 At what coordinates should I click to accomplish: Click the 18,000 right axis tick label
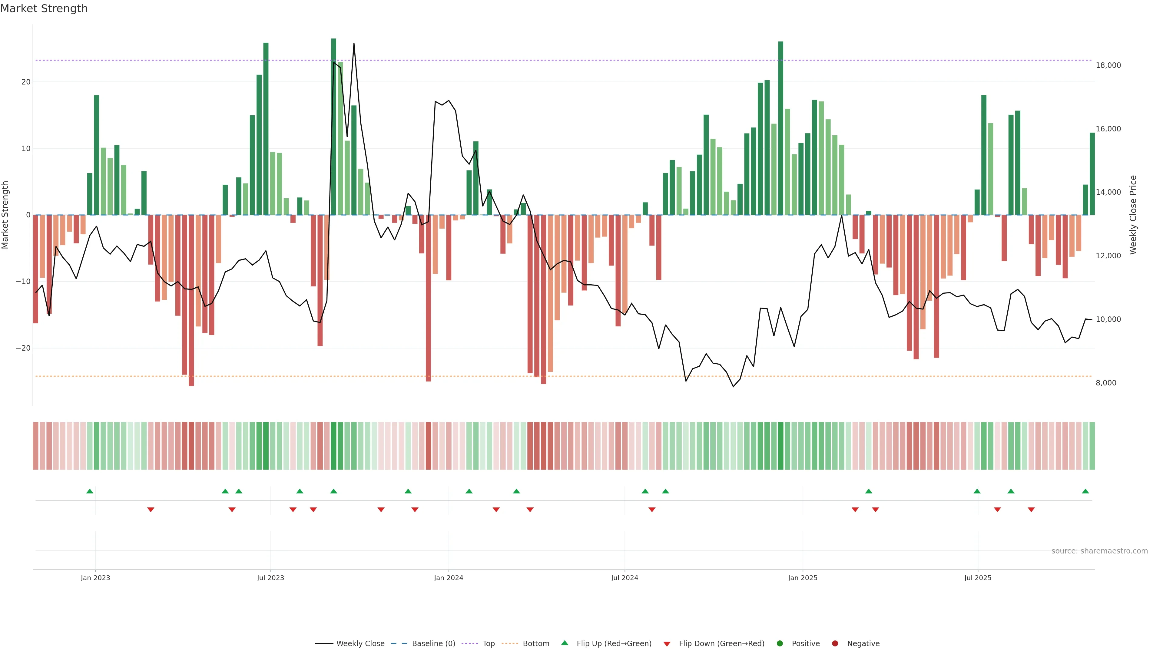[x=1108, y=65]
